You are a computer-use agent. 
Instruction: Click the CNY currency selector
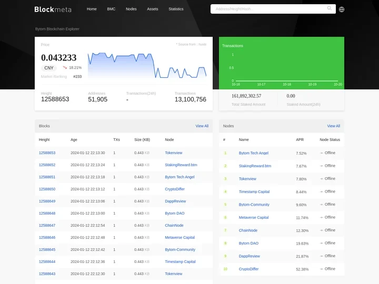point(49,68)
